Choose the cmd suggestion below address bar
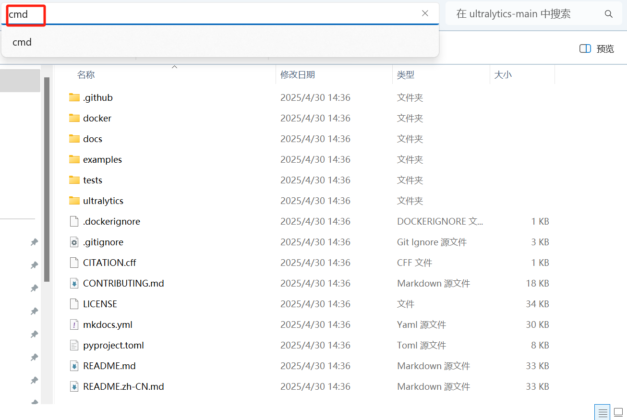The height and width of the screenshot is (420, 627). (220, 42)
